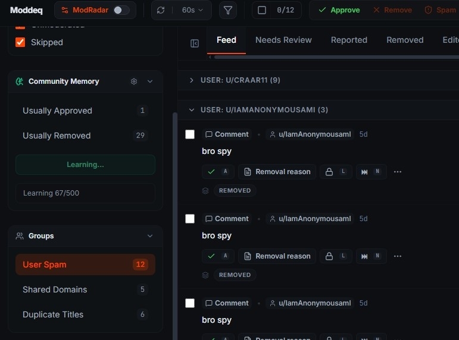Click the Learning 67/500 progress field
The width and height of the screenshot is (459, 340).
point(85,193)
